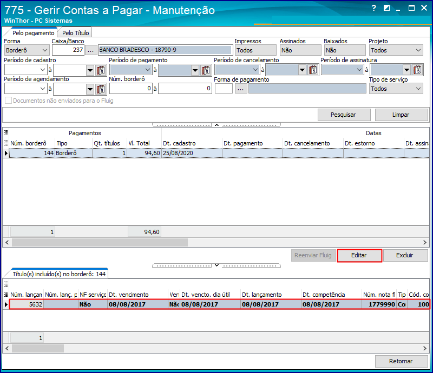Click the Editar button
433x373 pixels.
tap(359, 256)
